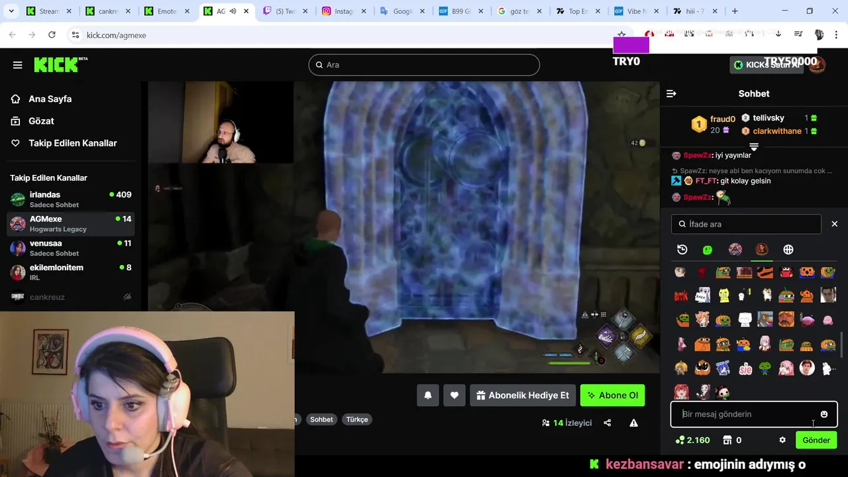Click the green Abone Ol button

click(613, 396)
